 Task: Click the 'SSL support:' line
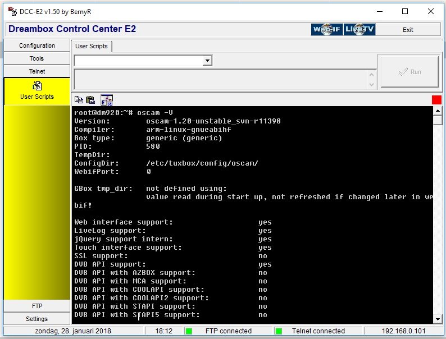171,256
